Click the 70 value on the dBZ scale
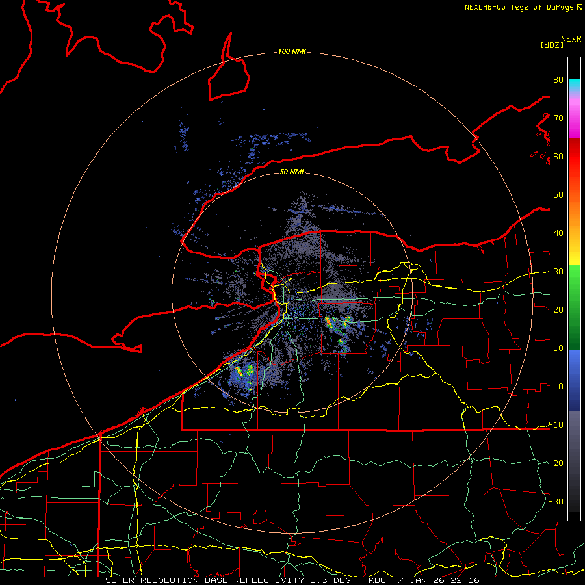Image resolution: width=585 pixels, height=585 pixels. (558, 118)
